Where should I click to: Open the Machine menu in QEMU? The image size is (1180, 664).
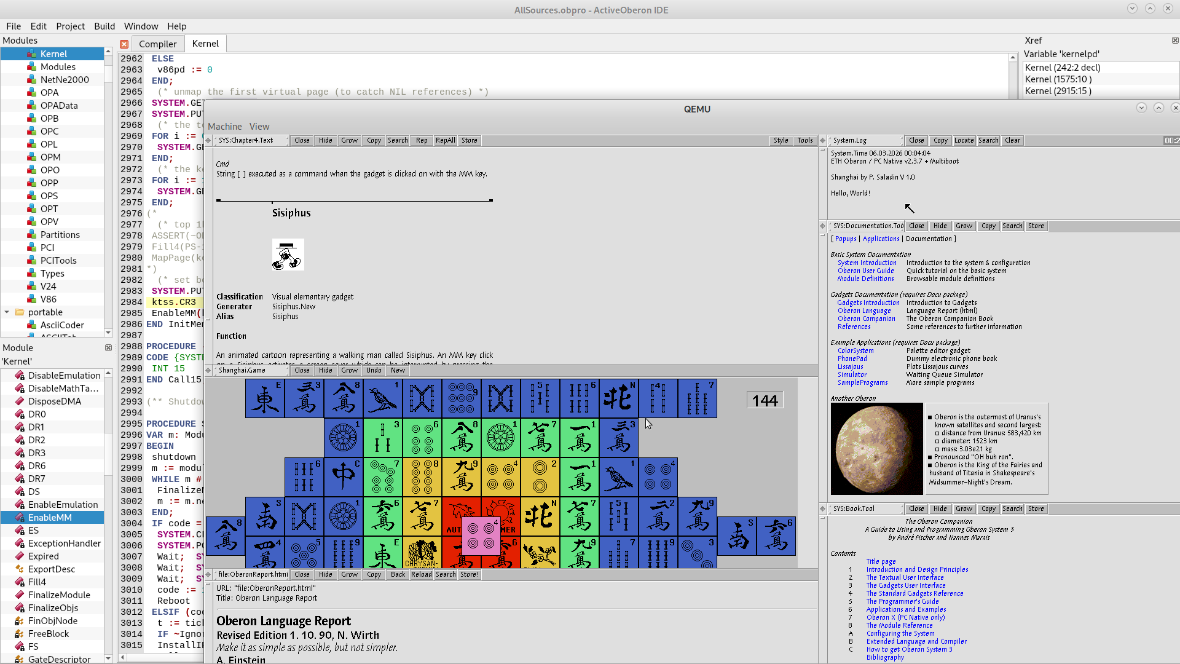click(x=225, y=126)
